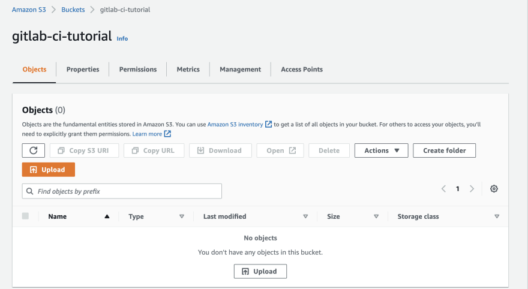Image resolution: width=528 pixels, height=289 pixels.
Task: Open the Learn more link
Action: pos(147,134)
